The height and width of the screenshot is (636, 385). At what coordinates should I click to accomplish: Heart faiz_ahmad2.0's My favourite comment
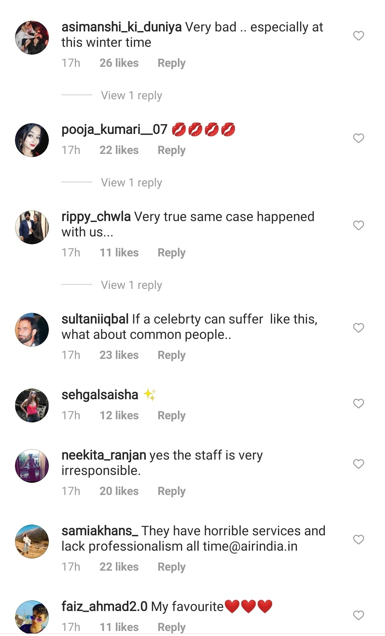click(358, 615)
